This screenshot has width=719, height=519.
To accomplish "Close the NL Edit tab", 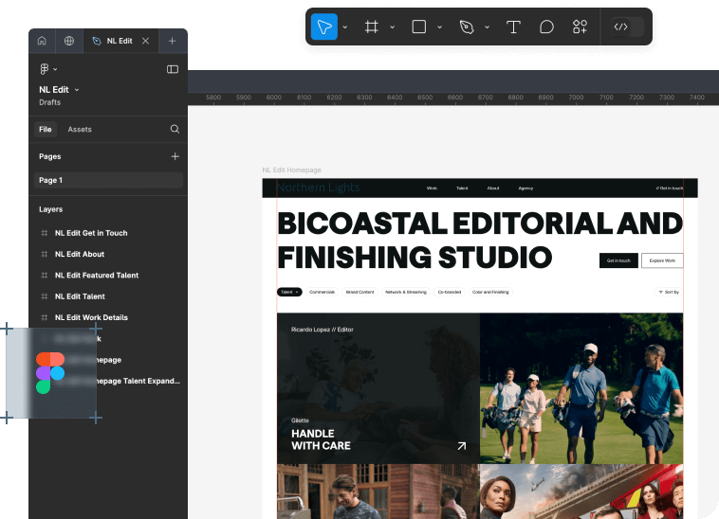I will point(145,41).
